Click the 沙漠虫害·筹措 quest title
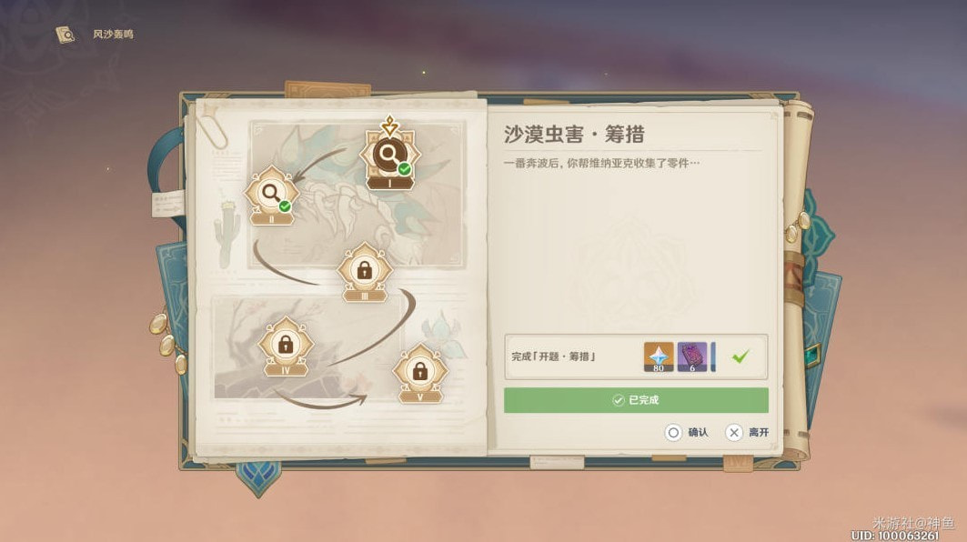 click(574, 134)
